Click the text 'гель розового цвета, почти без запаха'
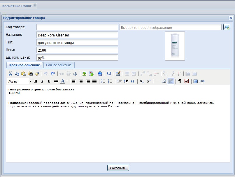The height and width of the screenshot is (177, 235). tap(41, 90)
